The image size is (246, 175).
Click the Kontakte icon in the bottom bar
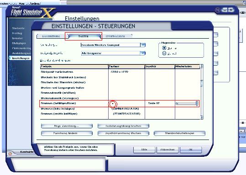click(10, 154)
